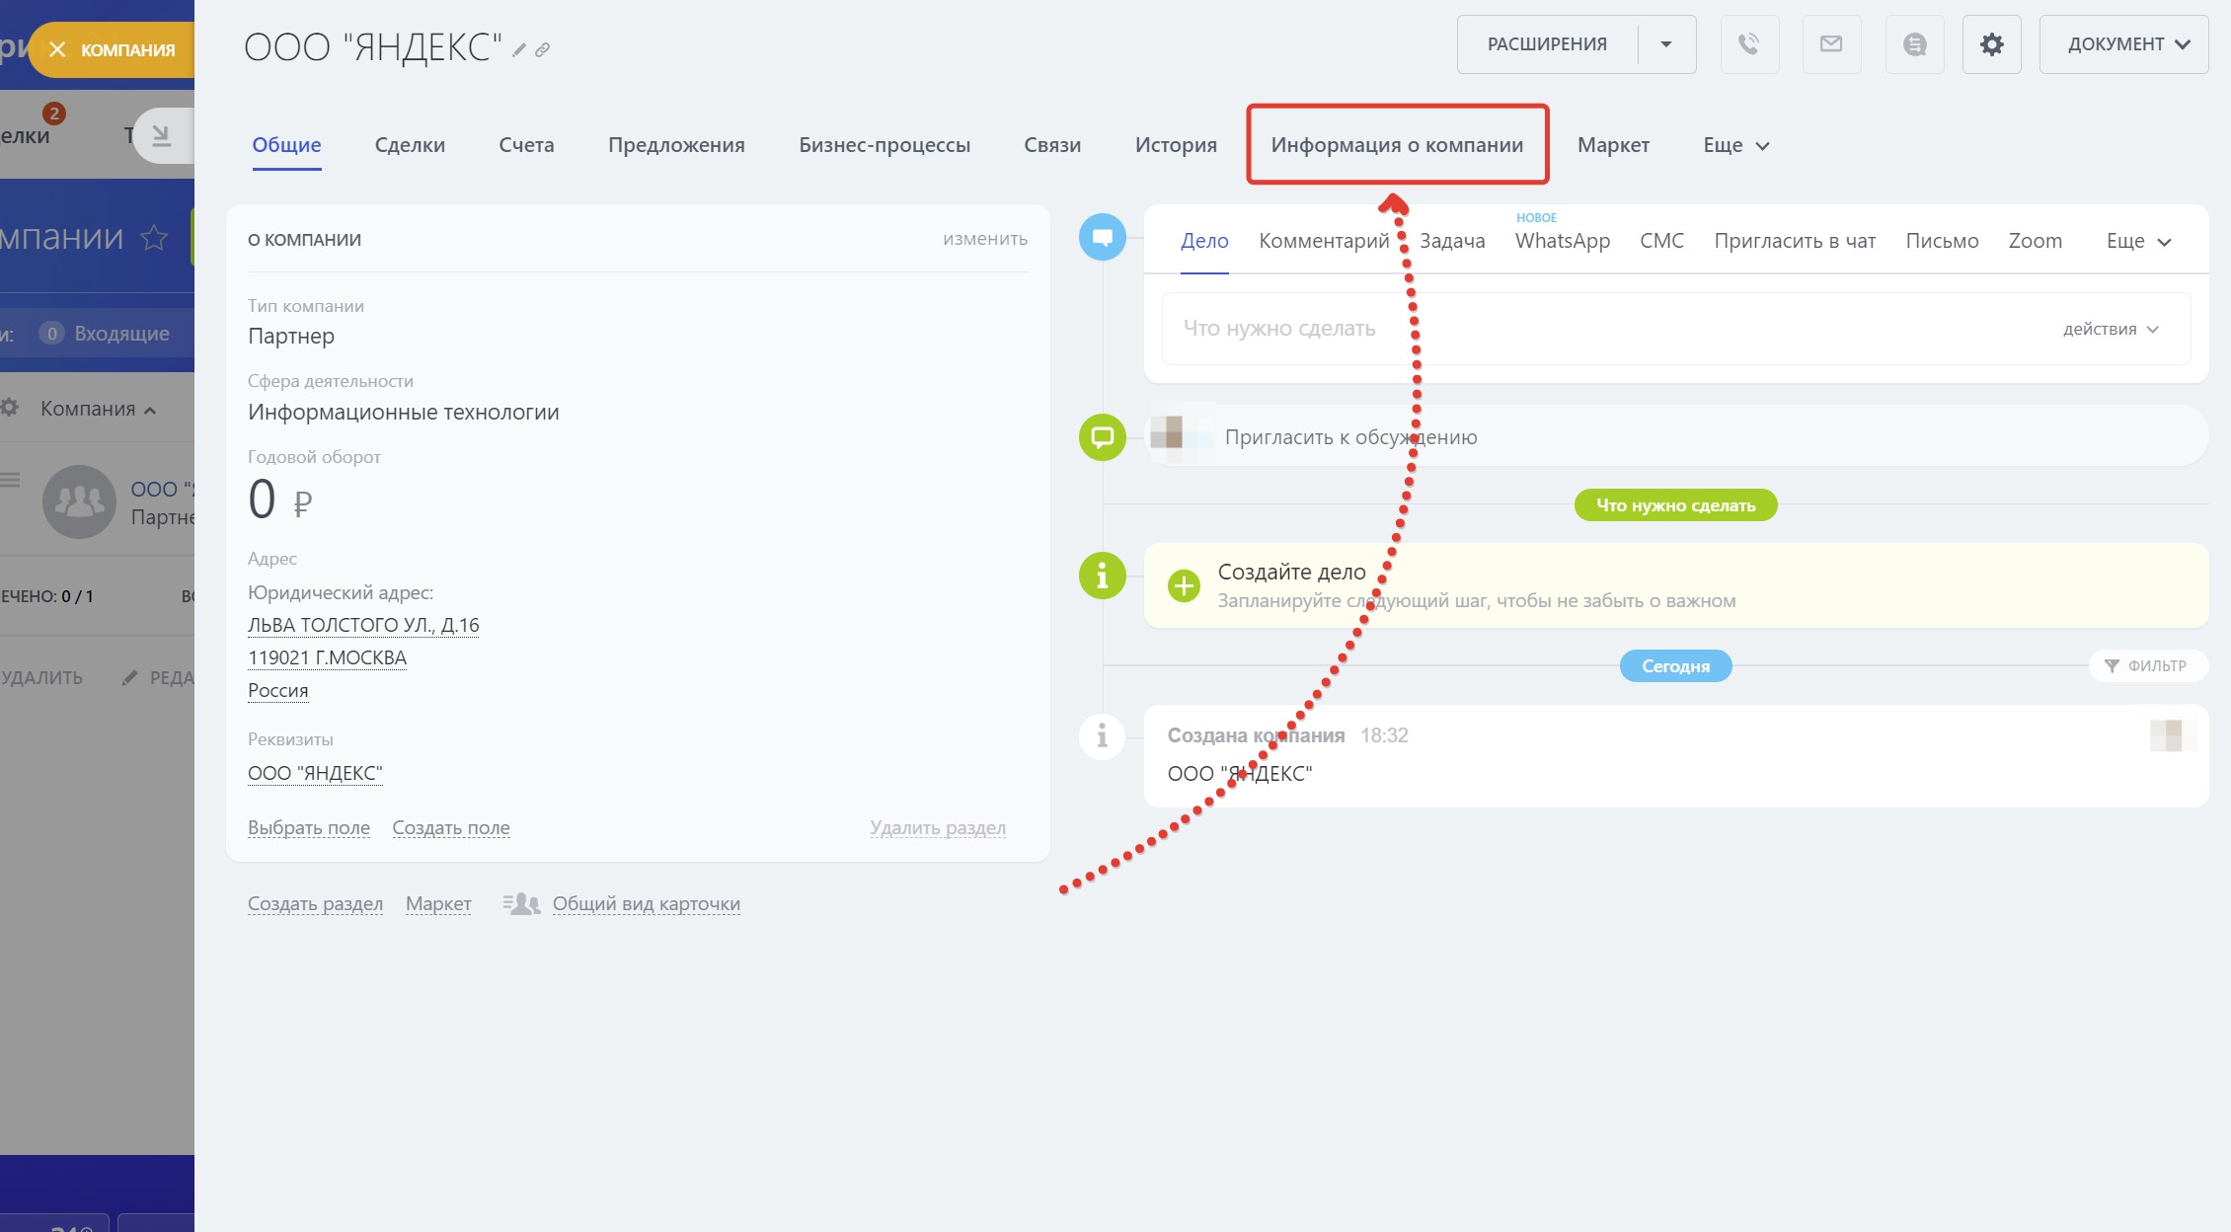This screenshot has height=1232, width=2231.
Task: Click the изменить link in О компании section
Action: [x=984, y=239]
